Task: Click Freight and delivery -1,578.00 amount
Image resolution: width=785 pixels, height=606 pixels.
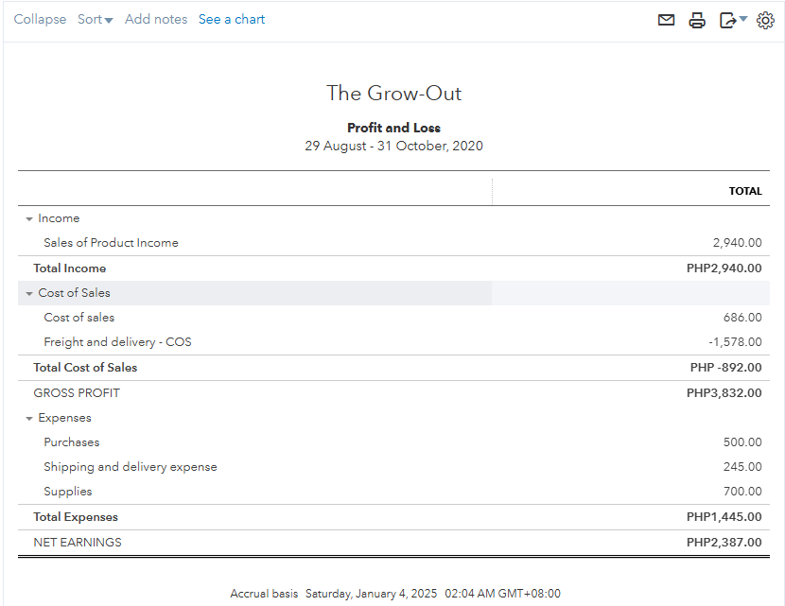Action: [x=735, y=342]
